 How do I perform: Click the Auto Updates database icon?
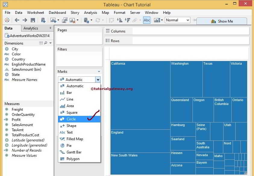86,20
